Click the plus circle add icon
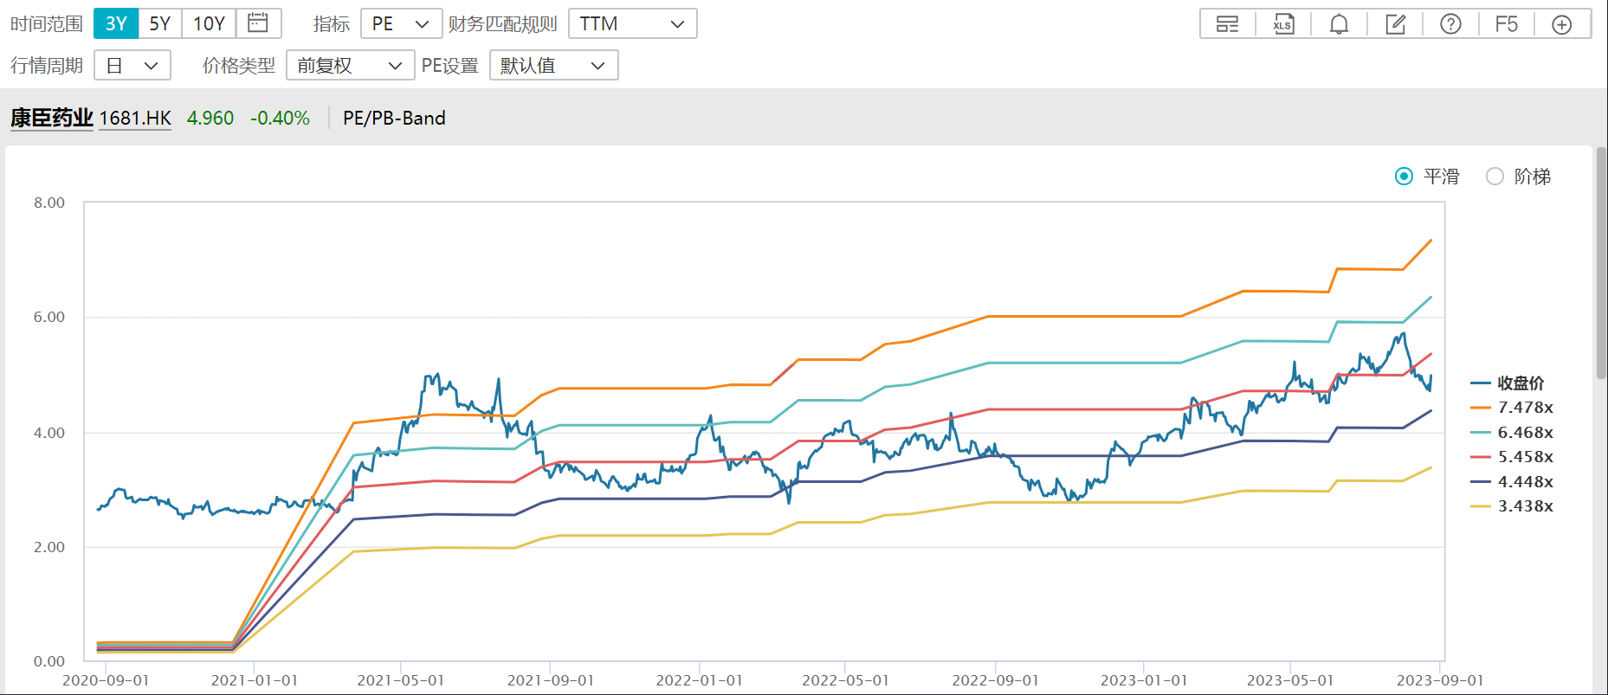 click(1561, 24)
